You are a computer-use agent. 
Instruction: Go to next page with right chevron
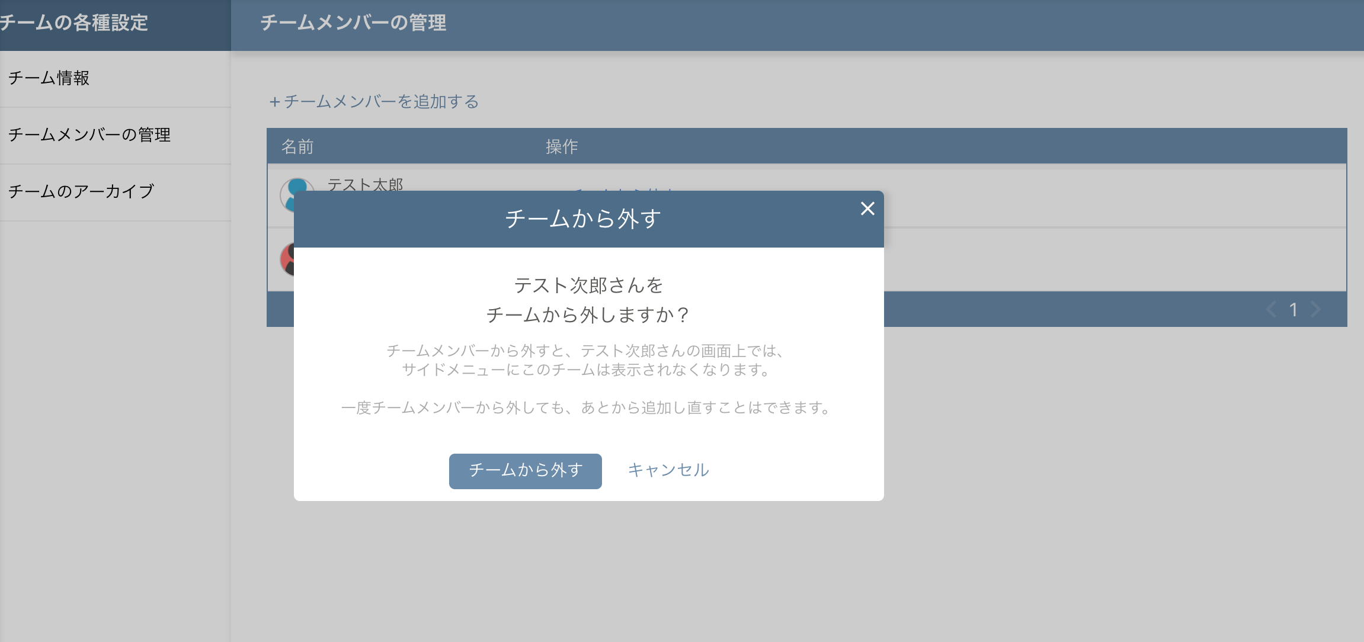click(x=1316, y=309)
